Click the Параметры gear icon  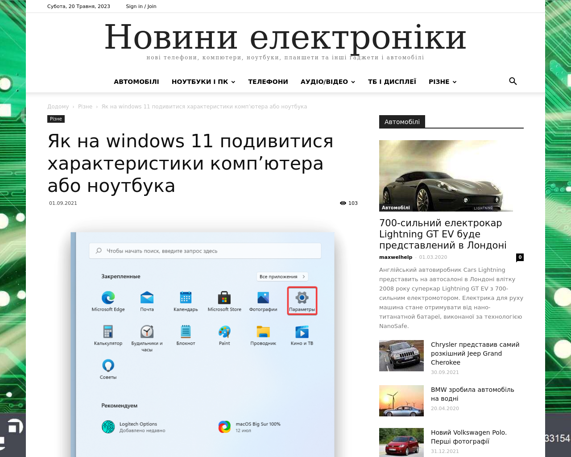pyautogui.click(x=302, y=298)
